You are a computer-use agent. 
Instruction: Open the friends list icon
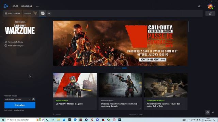coord(210,14)
